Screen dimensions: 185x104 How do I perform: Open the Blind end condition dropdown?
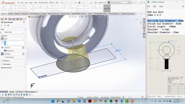pyautogui.click(x=14, y=39)
